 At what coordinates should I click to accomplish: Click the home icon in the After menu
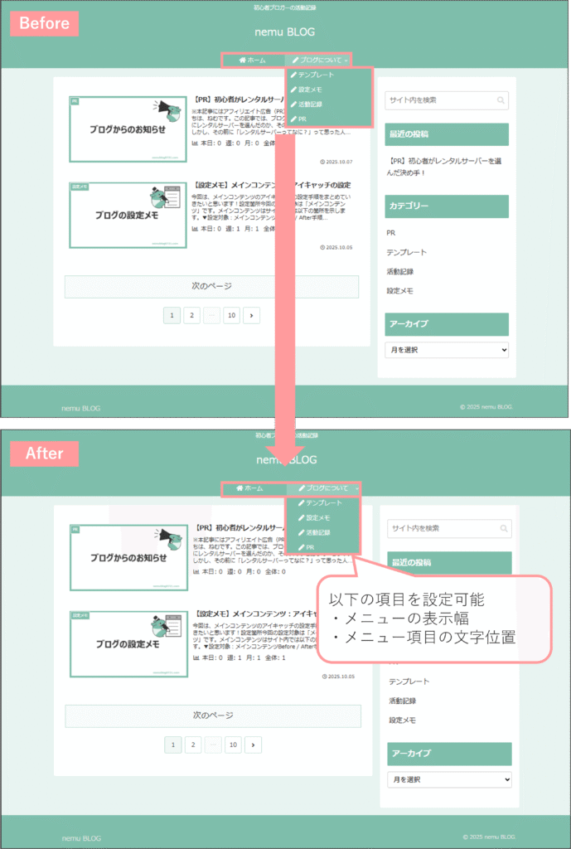[x=240, y=488]
